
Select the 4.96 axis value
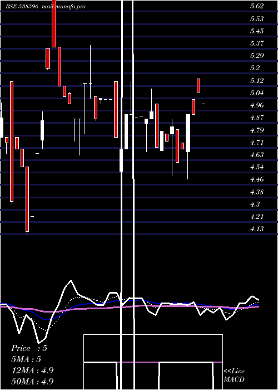point(257,105)
